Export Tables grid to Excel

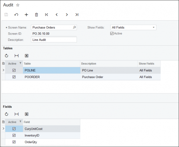click(x=27, y=56)
